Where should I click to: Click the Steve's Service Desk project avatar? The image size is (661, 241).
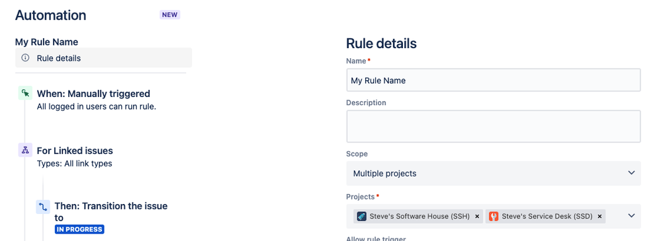click(x=493, y=216)
